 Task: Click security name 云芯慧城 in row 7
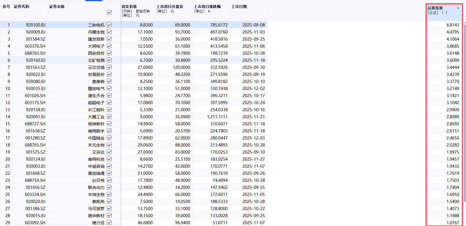(96, 67)
